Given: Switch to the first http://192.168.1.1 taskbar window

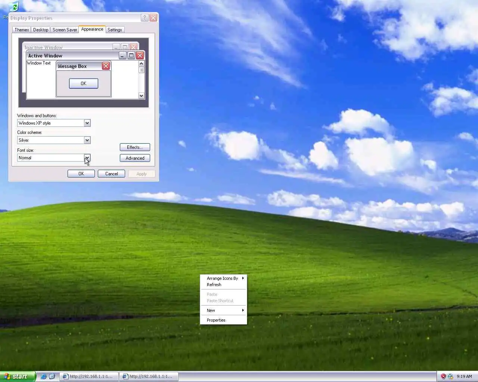Looking at the screenshot, I should pos(89,376).
